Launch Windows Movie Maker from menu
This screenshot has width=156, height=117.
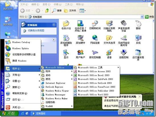click(57, 98)
